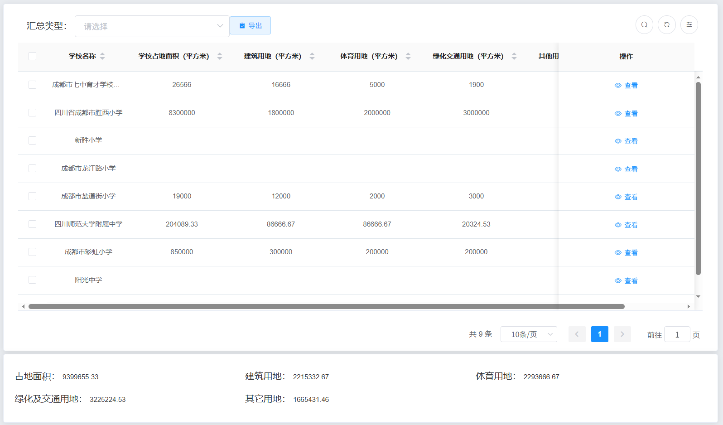723x425 pixels.
Task: Check the 四川省成都市胜西小学 row checkbox
Action: click(32, 113)
